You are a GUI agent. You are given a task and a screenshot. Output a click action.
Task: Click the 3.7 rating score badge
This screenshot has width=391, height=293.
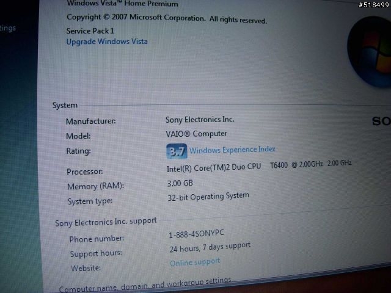(x=177, y=151)
